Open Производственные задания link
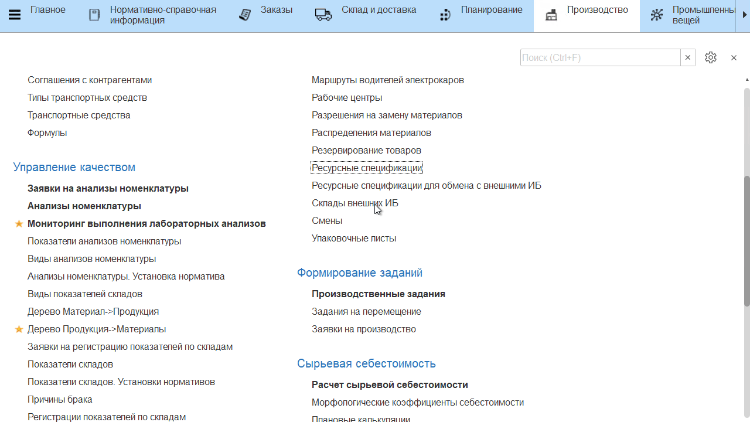This screenshot has width=750, height=422. pyautogui.click(x=379, y=294)
